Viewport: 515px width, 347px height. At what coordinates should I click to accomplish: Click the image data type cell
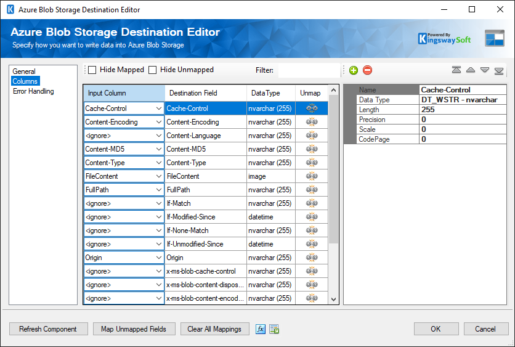(x=271, y=176)
